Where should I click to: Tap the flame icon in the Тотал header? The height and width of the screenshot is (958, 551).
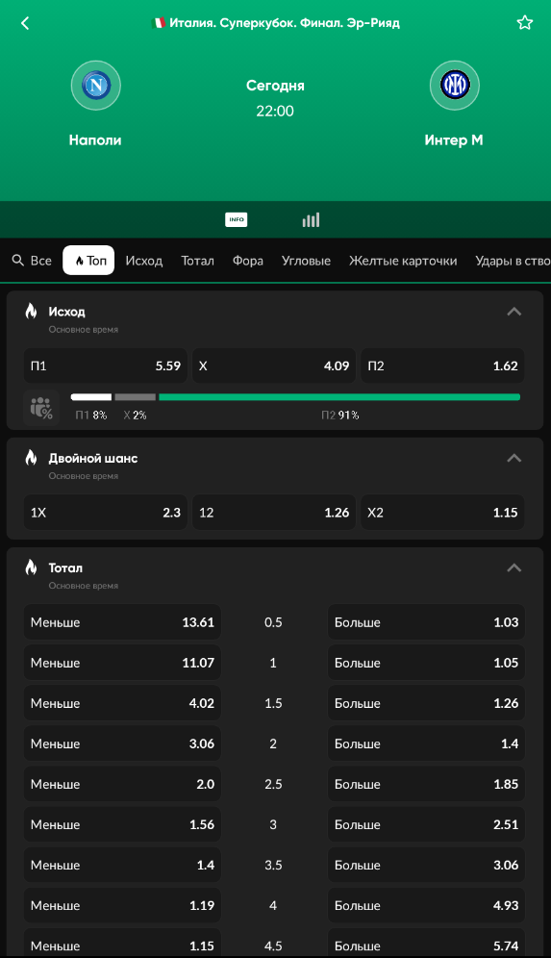coord(31,567)
